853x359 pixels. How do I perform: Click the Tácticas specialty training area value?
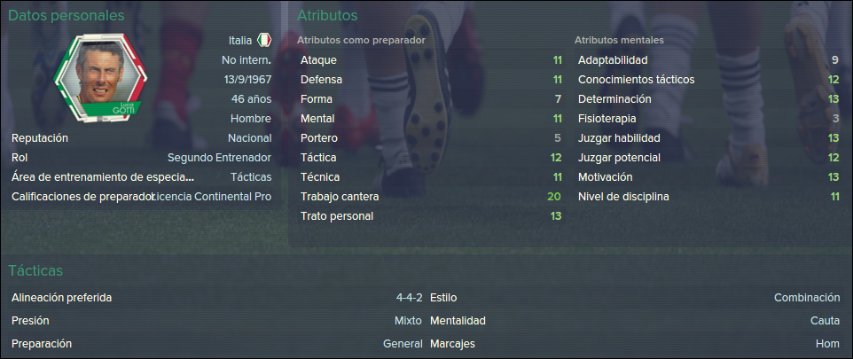[251, 177]
